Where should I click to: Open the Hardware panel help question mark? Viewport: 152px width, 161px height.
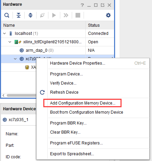click(x=82, y=5)
